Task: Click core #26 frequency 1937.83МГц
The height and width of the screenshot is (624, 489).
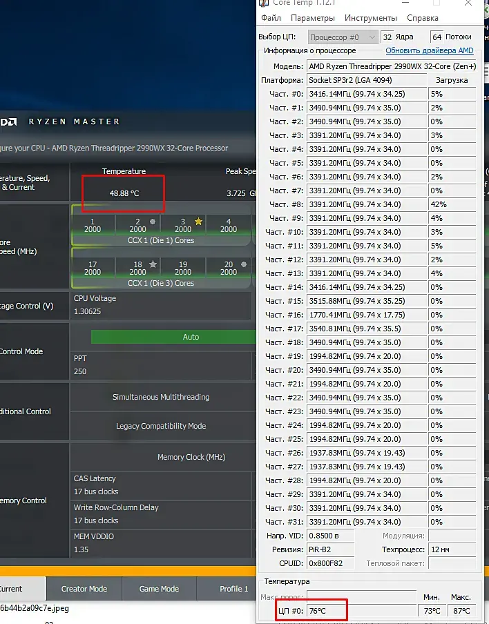Action: tap(366, 453)
